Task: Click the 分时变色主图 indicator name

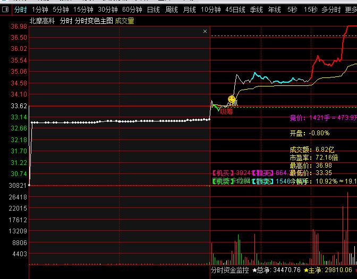Action: pyautogui.click(x=93, y=21)
